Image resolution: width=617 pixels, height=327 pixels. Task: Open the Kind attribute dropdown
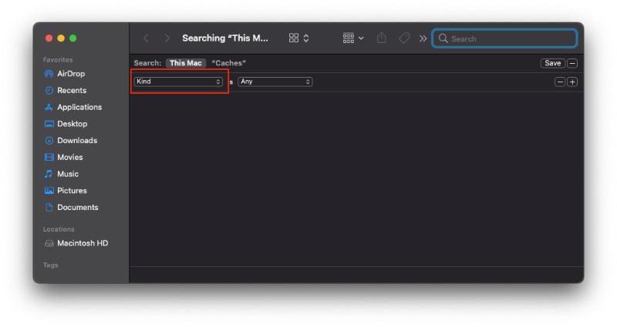point(178,82)
